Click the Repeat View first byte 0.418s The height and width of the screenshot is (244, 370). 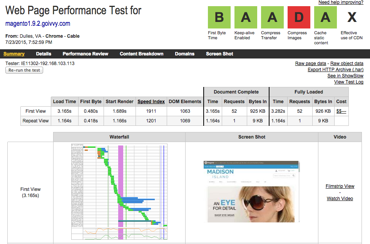[91, 121]
